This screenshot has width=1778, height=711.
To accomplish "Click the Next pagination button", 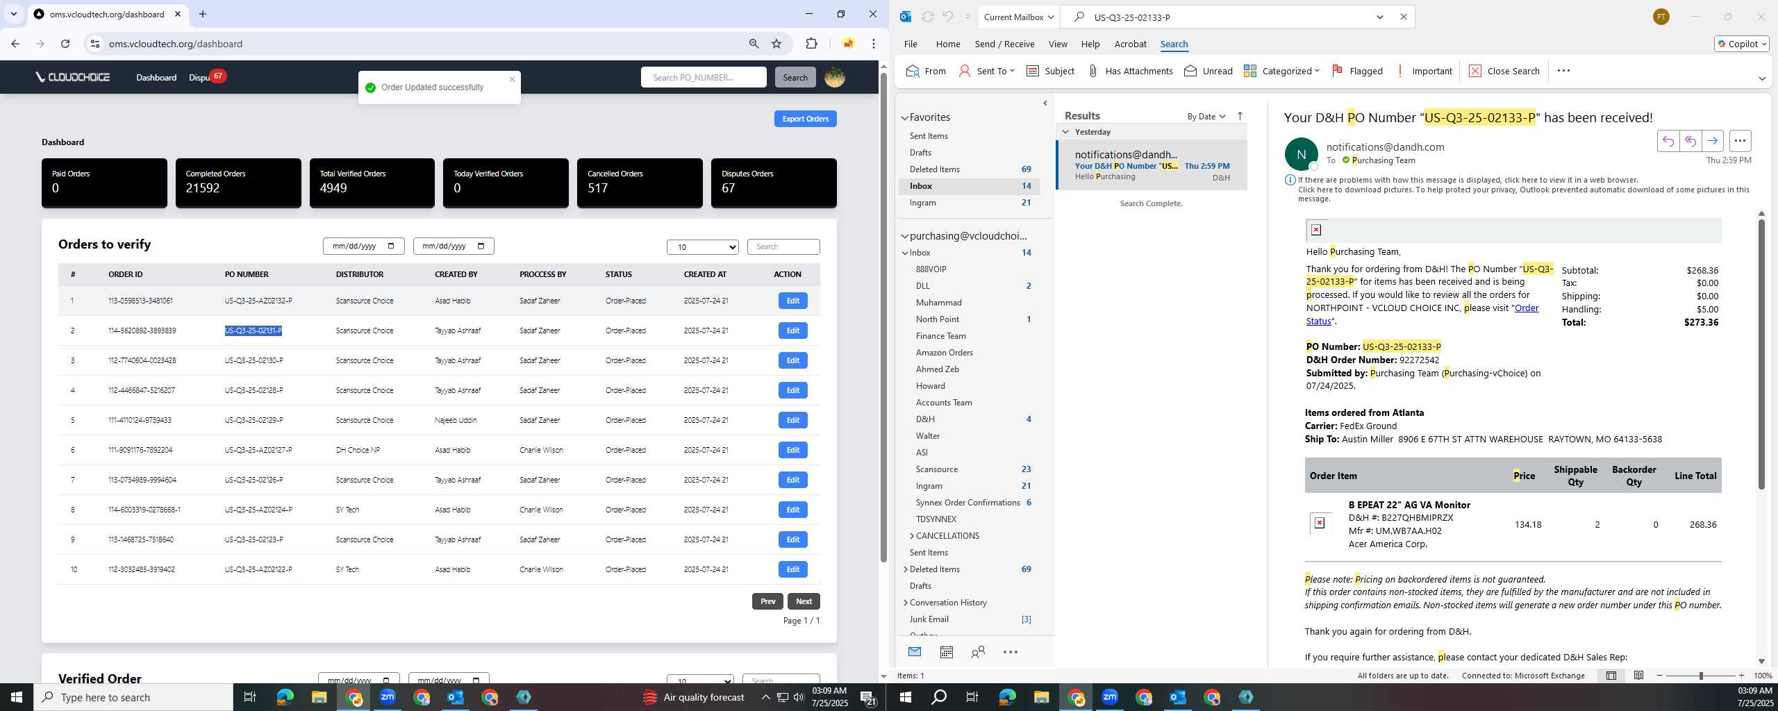I will coord(804,601).
